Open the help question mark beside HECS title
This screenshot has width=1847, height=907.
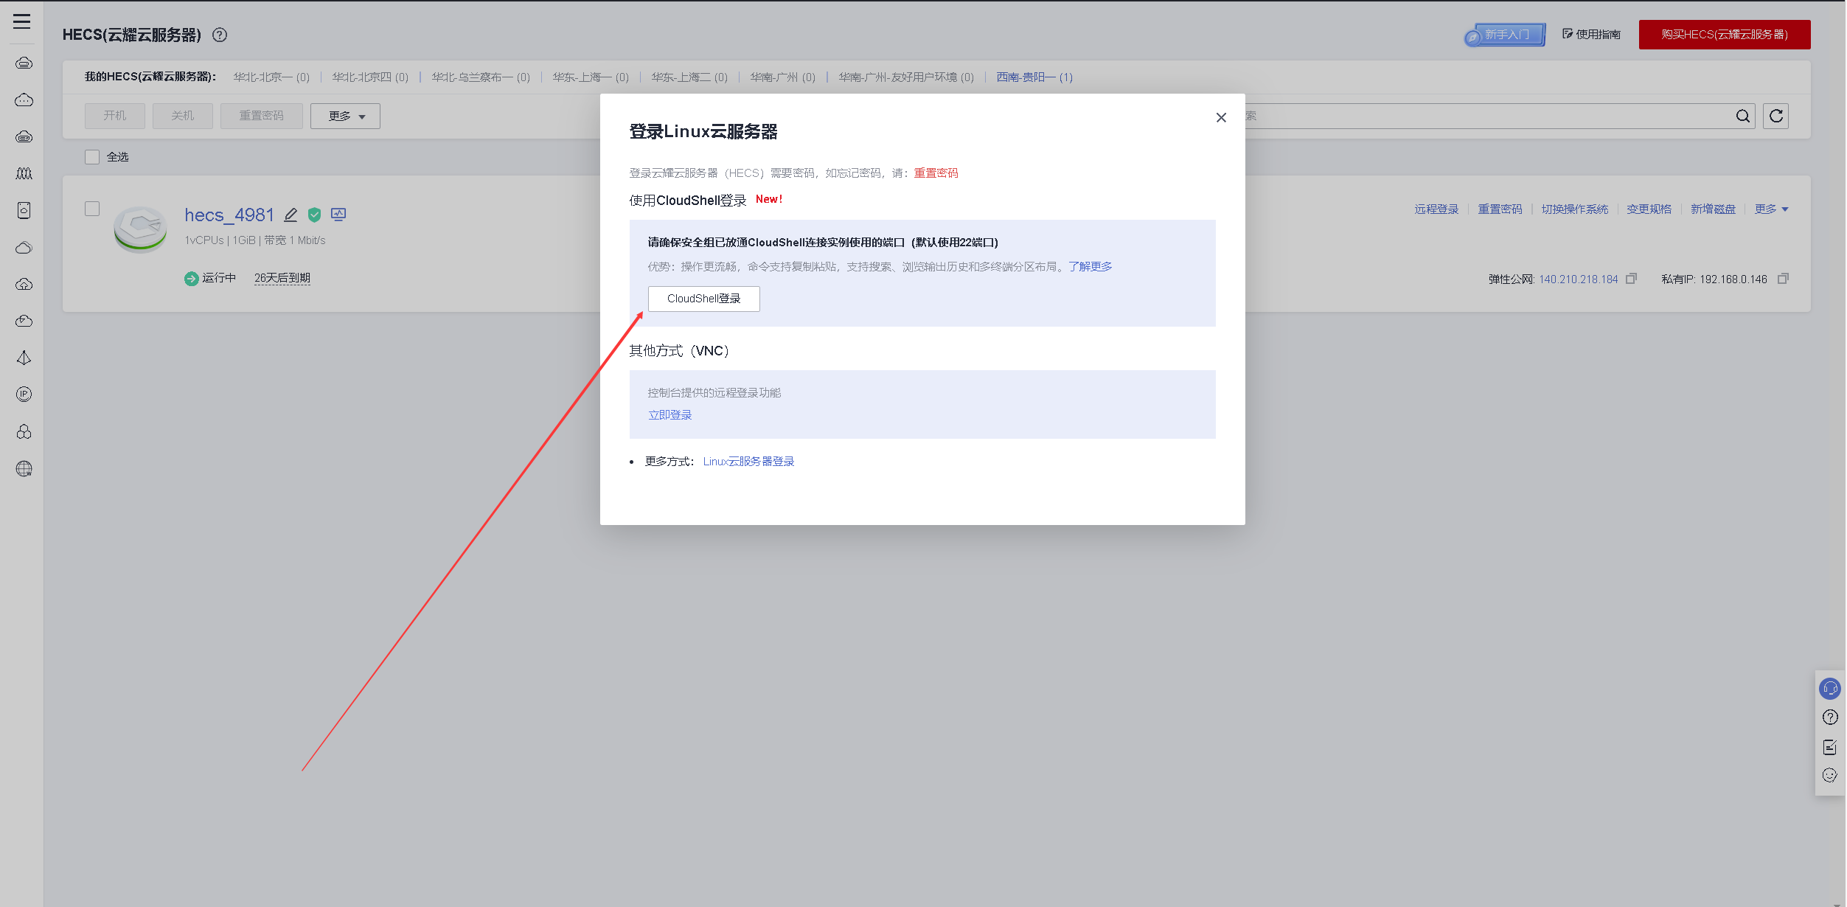pyautogui.click(x=220, y=35)
